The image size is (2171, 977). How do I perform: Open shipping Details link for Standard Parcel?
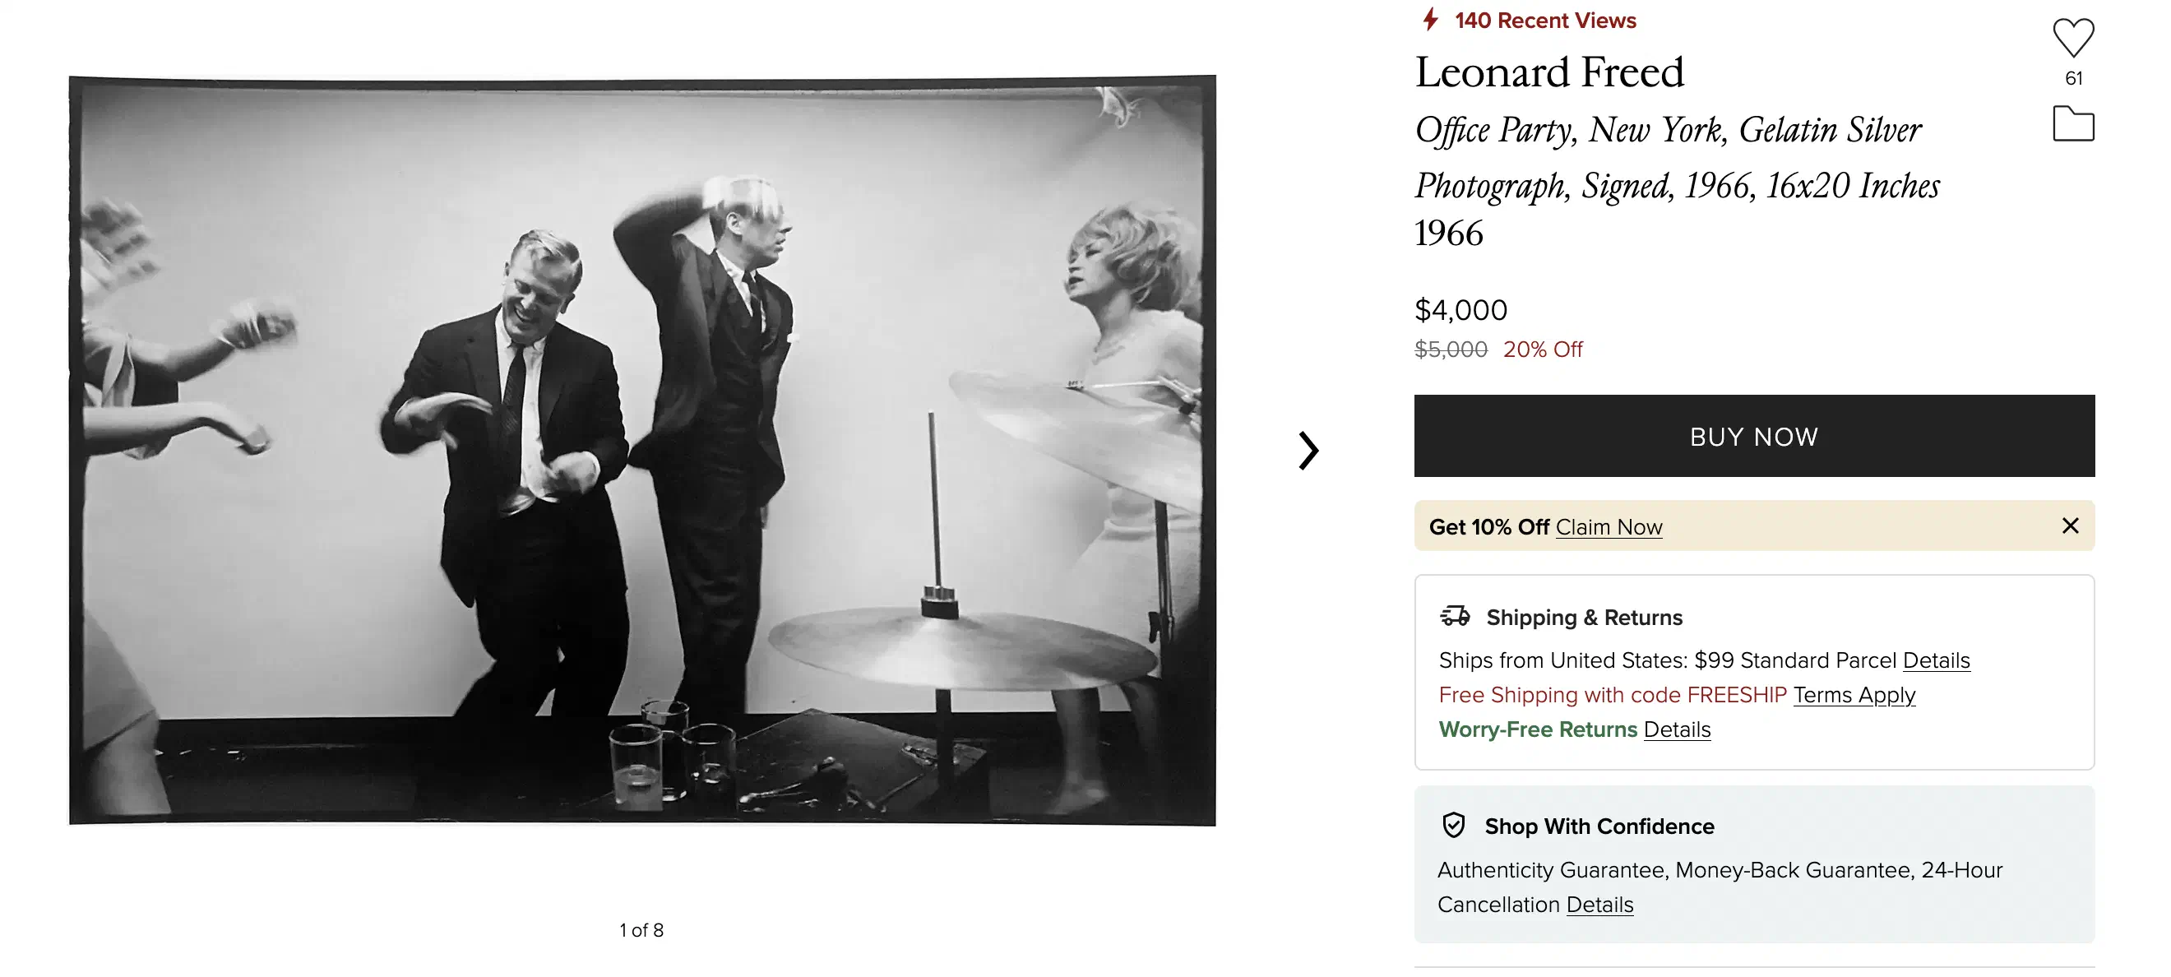(1936, 660)
